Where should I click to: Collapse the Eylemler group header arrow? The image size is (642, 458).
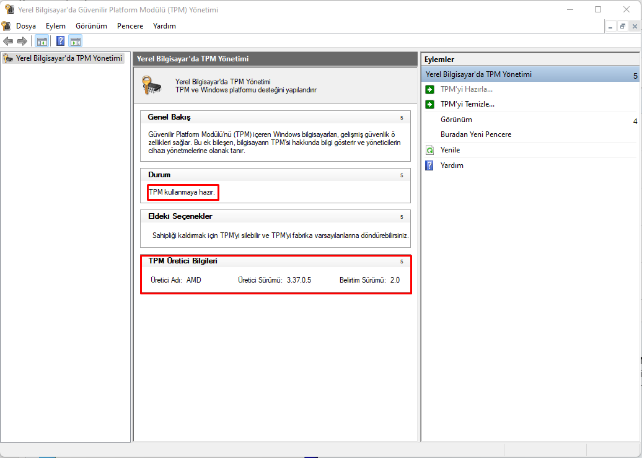[635, 76]
